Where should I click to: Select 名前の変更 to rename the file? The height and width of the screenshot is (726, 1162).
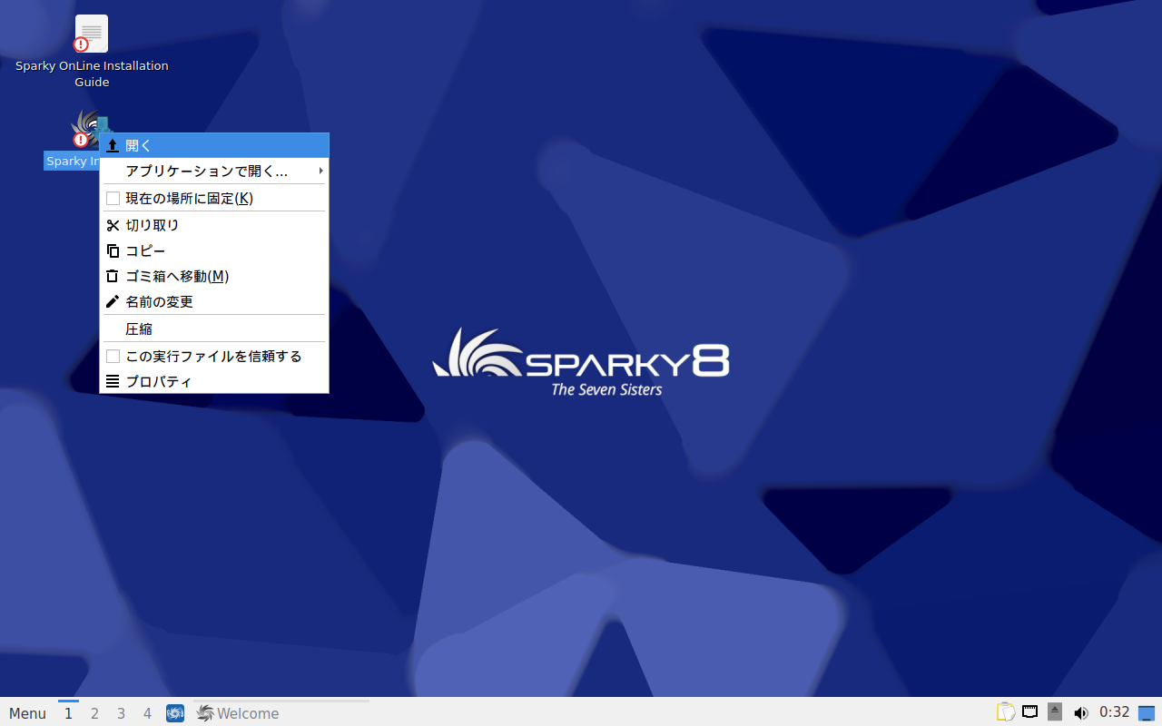pos(214,301)
